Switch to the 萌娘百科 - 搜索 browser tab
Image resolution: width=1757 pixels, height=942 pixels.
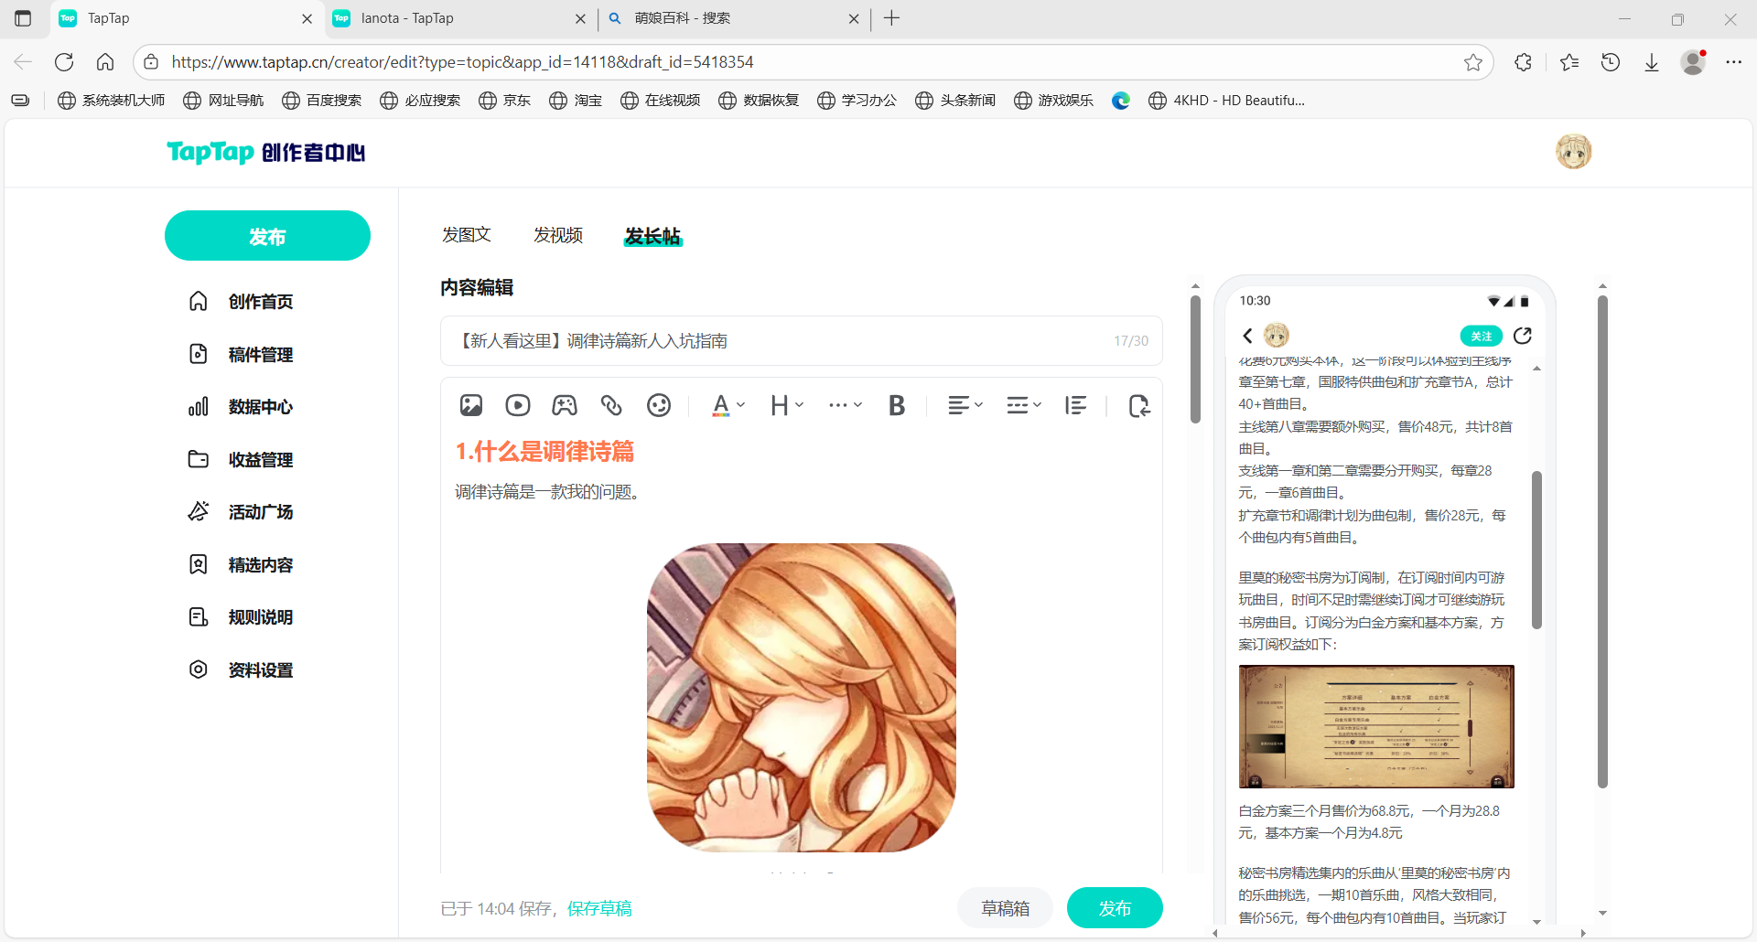coord(734,18)
